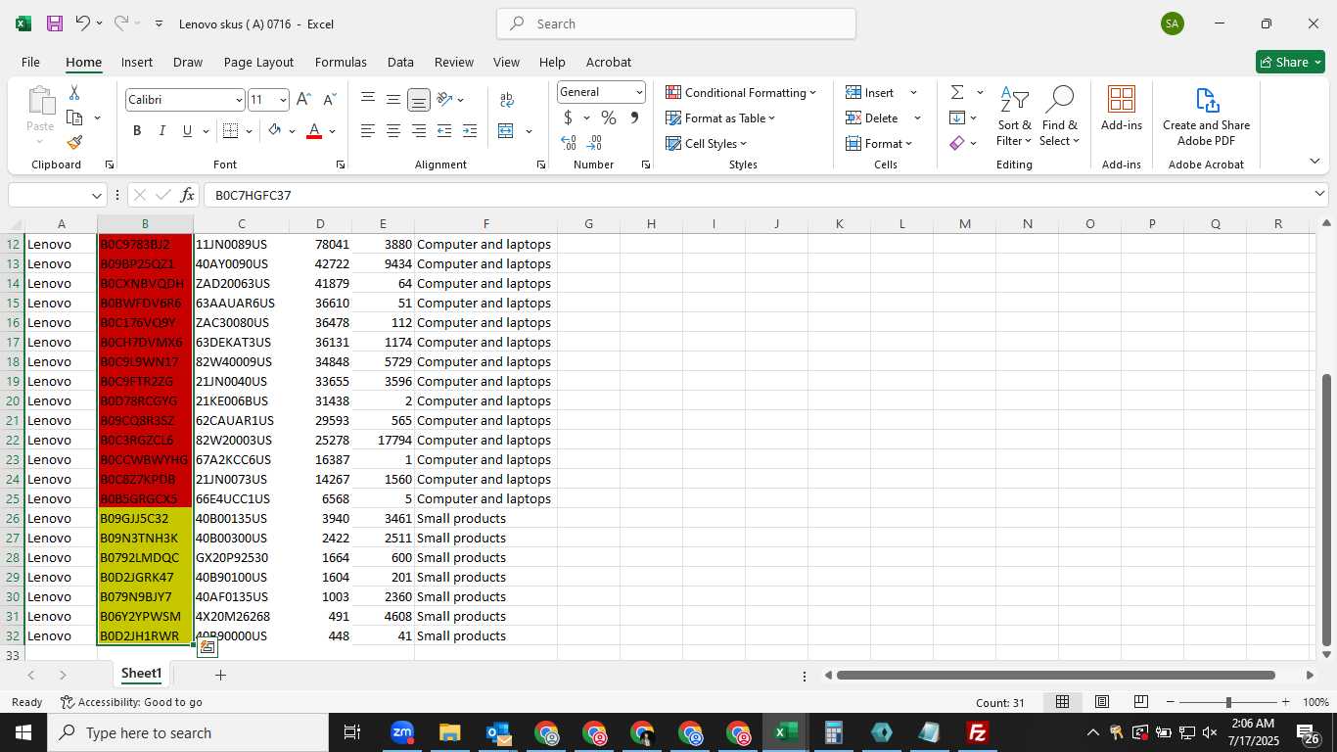Click in the formula bar showing B0C7HGFC37
The width and height of the screenshot is (1337, 752).
coord(759,195)
